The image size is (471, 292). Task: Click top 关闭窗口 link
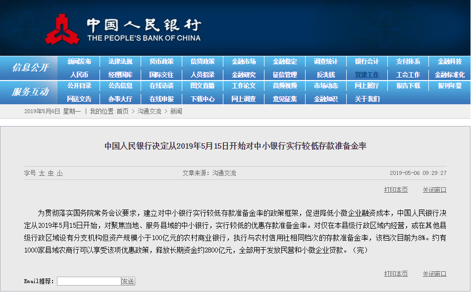click(434, 190)
